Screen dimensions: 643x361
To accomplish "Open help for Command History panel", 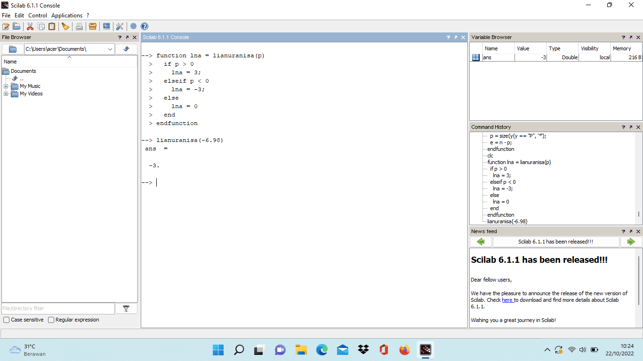I will [x=623, y=127].
